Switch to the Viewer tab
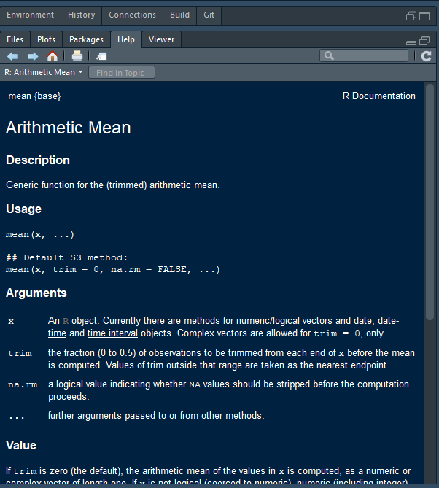 (160, 39)
